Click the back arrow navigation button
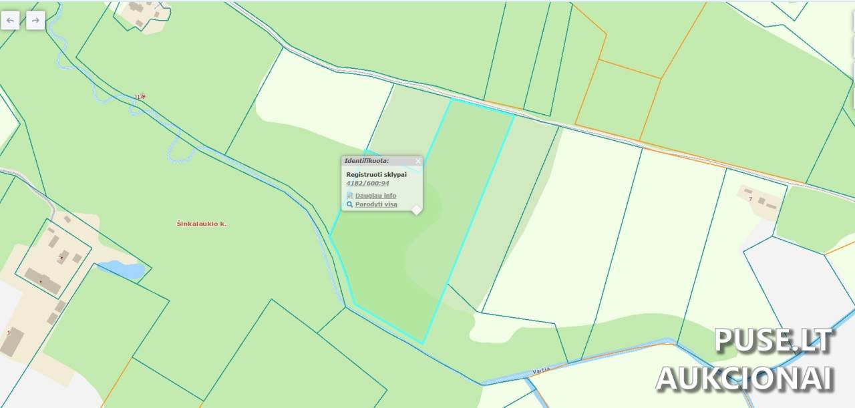The image size is (855, 408). (x=10, y=21)
